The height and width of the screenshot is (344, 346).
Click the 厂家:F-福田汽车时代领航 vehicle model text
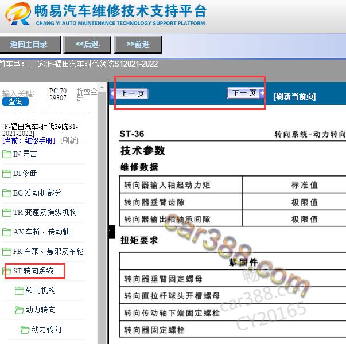click(94, 64)
